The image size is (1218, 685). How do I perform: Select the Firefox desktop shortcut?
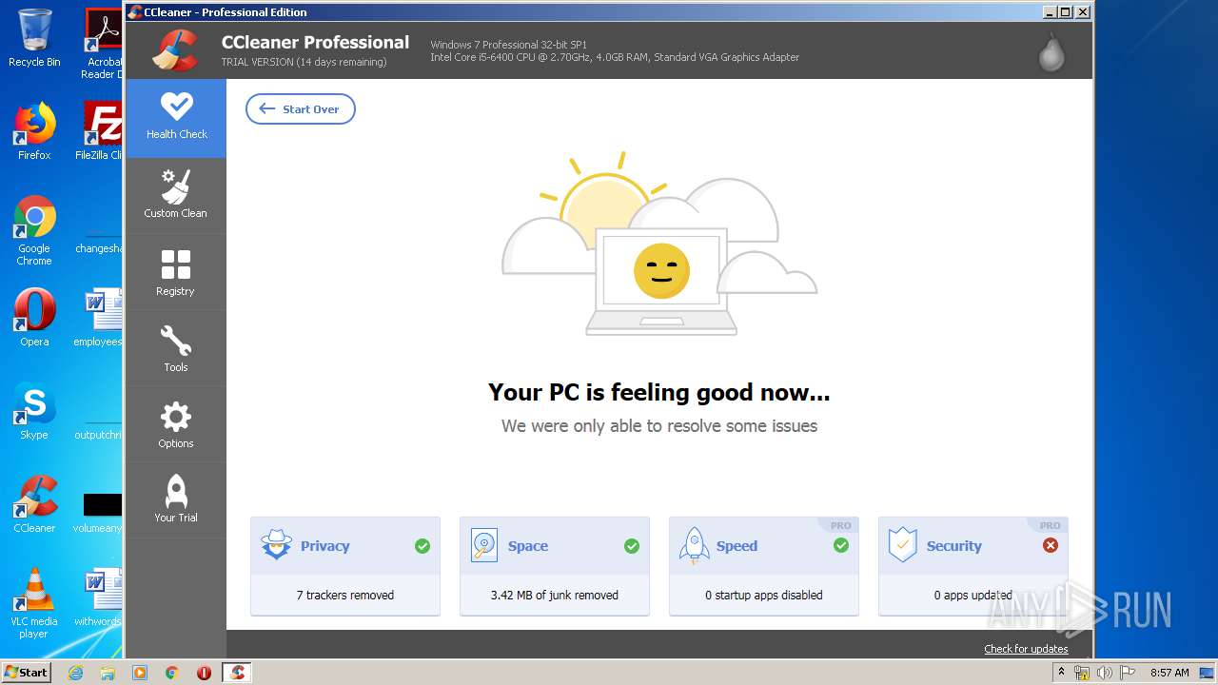pyautogui.click(x=34, y=131)
